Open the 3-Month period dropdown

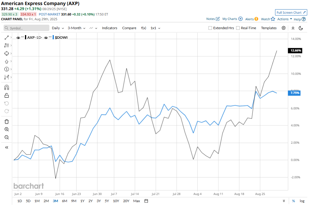coord(76,28)
